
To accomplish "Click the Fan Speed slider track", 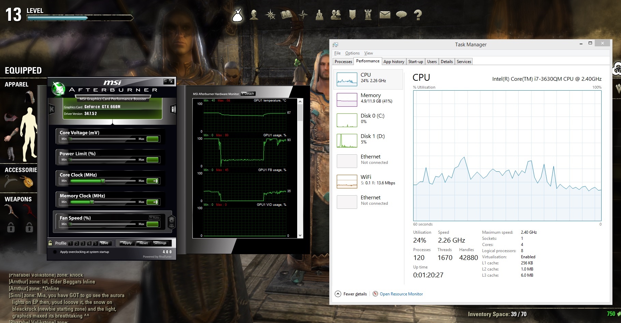I will 103,224.
